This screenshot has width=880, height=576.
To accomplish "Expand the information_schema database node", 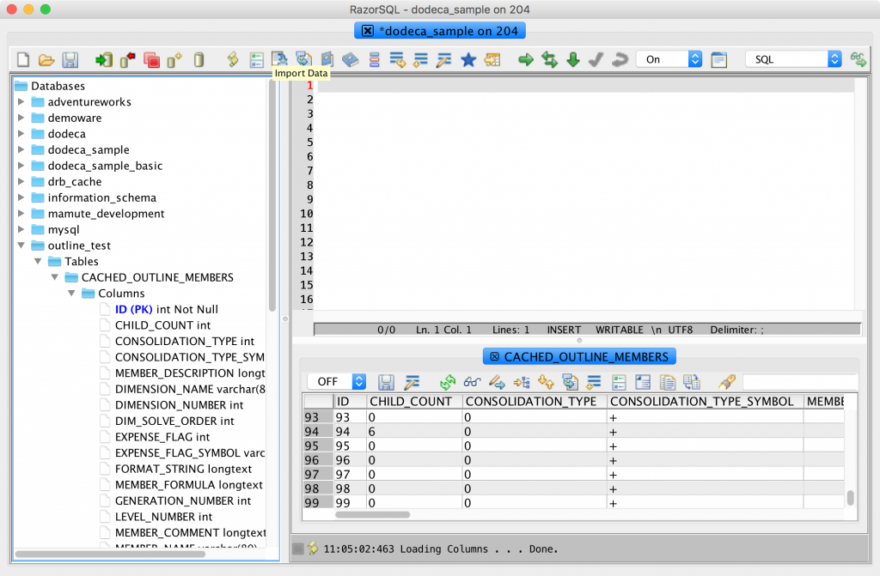I will tap(21, 197).
